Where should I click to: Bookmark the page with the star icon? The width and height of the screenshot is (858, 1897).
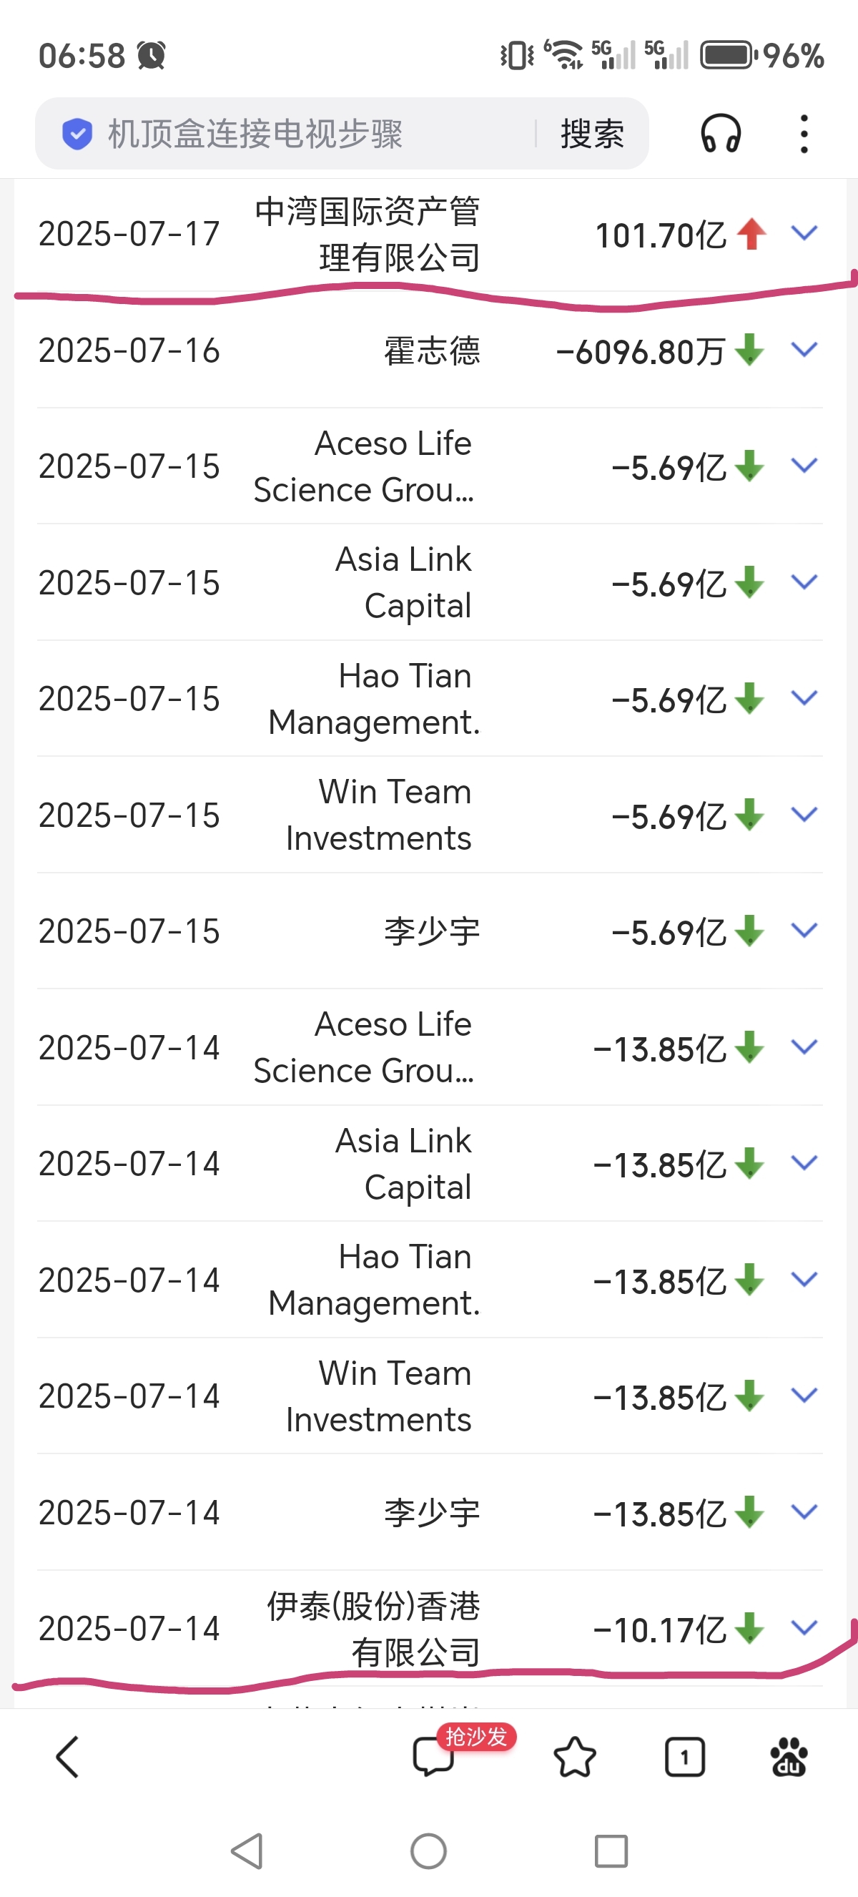point(574,1756)
